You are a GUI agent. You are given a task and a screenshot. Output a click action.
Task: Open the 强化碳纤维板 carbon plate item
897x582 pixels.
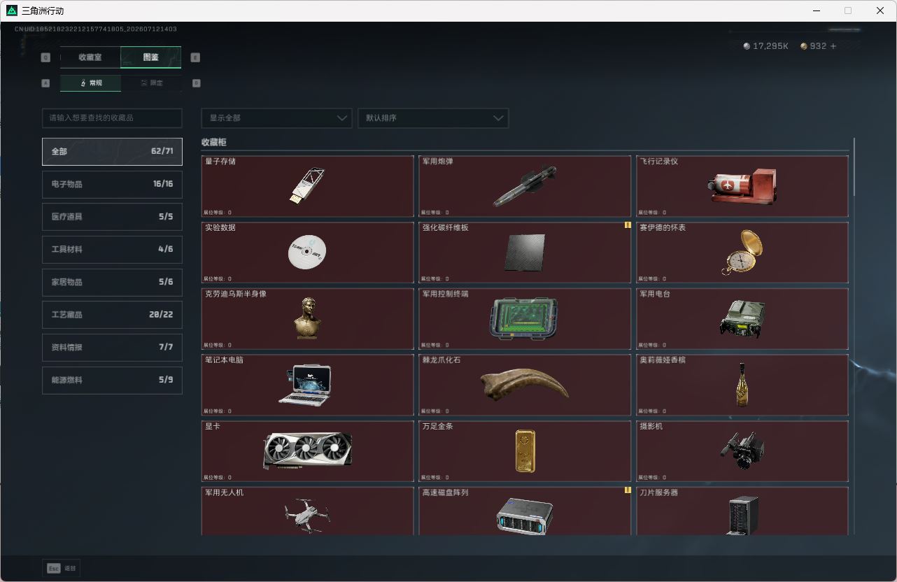pyautogui.click(x=525, y=253)
